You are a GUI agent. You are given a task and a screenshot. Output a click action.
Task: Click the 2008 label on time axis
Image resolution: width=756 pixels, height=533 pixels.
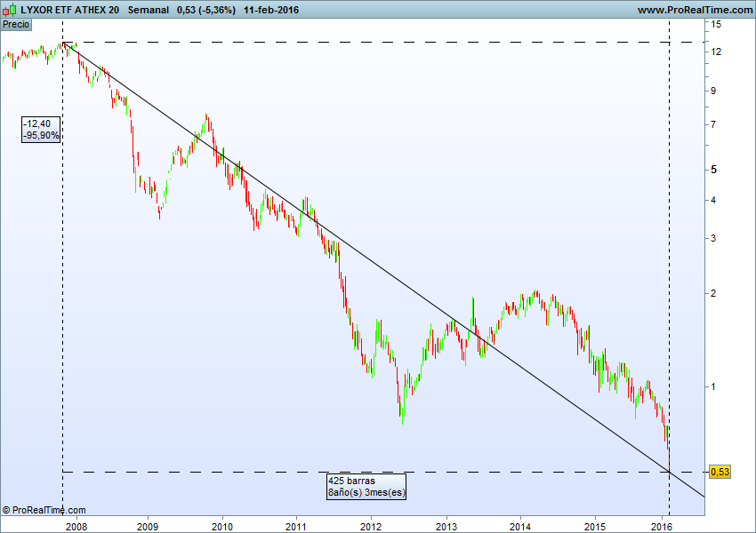click(x=76, y=526)
